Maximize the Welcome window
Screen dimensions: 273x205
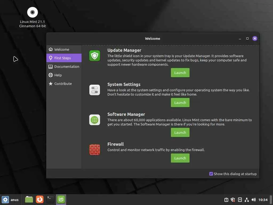click(x=247, y=38)
